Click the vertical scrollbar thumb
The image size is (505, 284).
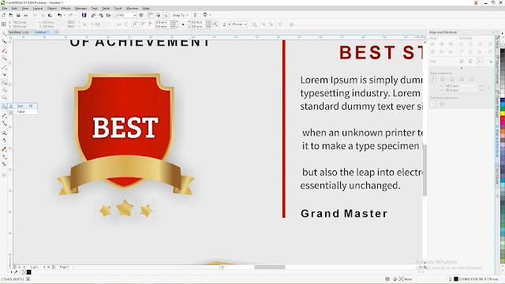pos(425,170)
